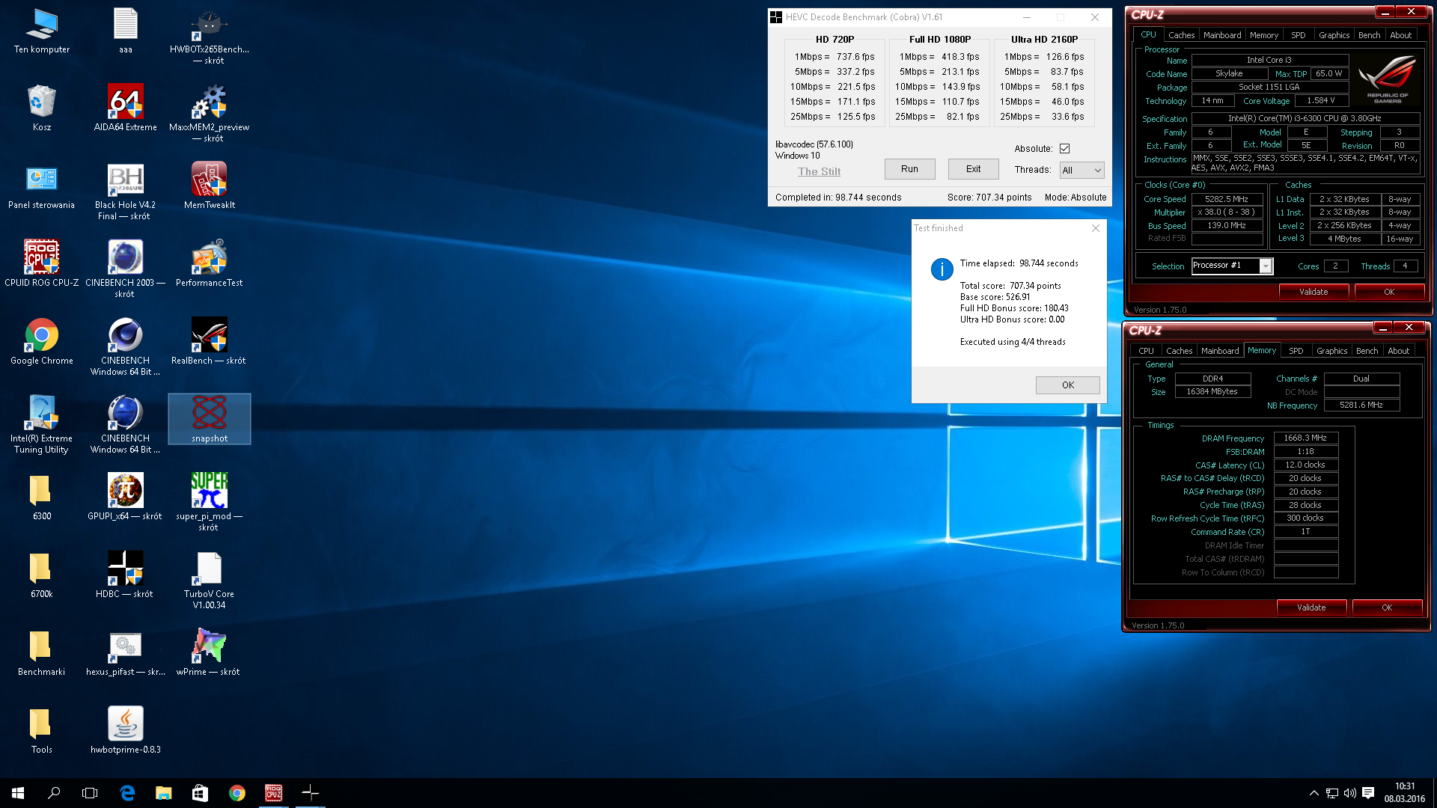Image resolution: width=1437 pixels, height=808 pixels.
Task: Open Memory tab in top CPU-Z window
Action: click(x=1264, y=35)
